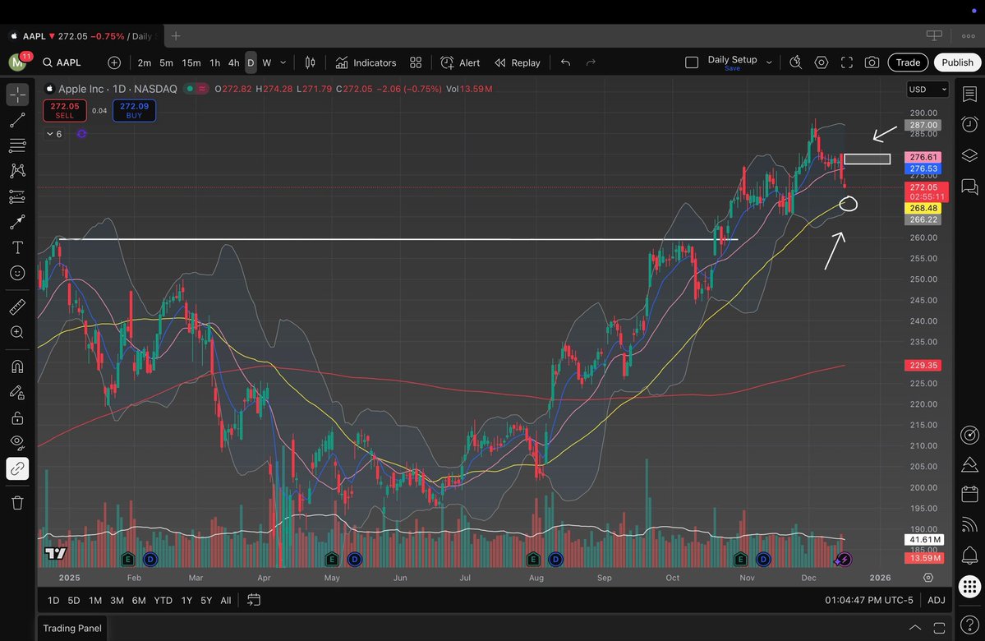The image size is (985, 641).
Task: Open the forecasting and measurement tools
Action: click(x=17, y=196)
